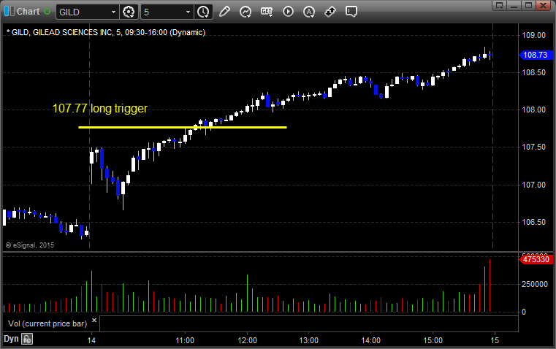This screenshot has width=556, height=349.
Task: Click the 15:00 time axis label
Action: 433,340
